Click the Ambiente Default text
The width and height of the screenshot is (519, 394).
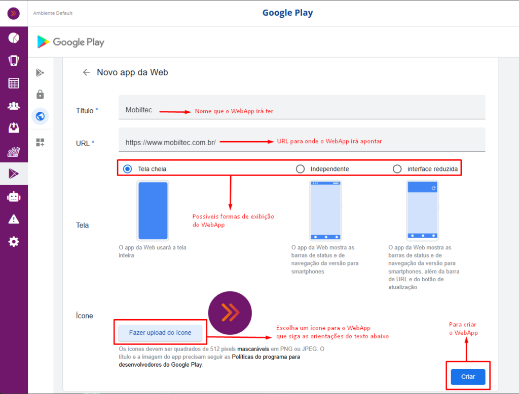coord(53,13)
